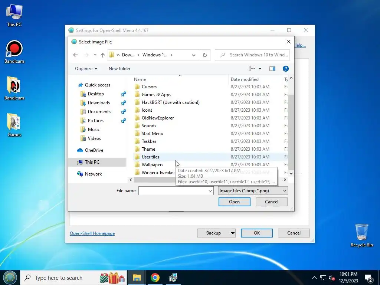380x285 pixels.
Task: Click the taskbar search box
Action: [73, 278]
